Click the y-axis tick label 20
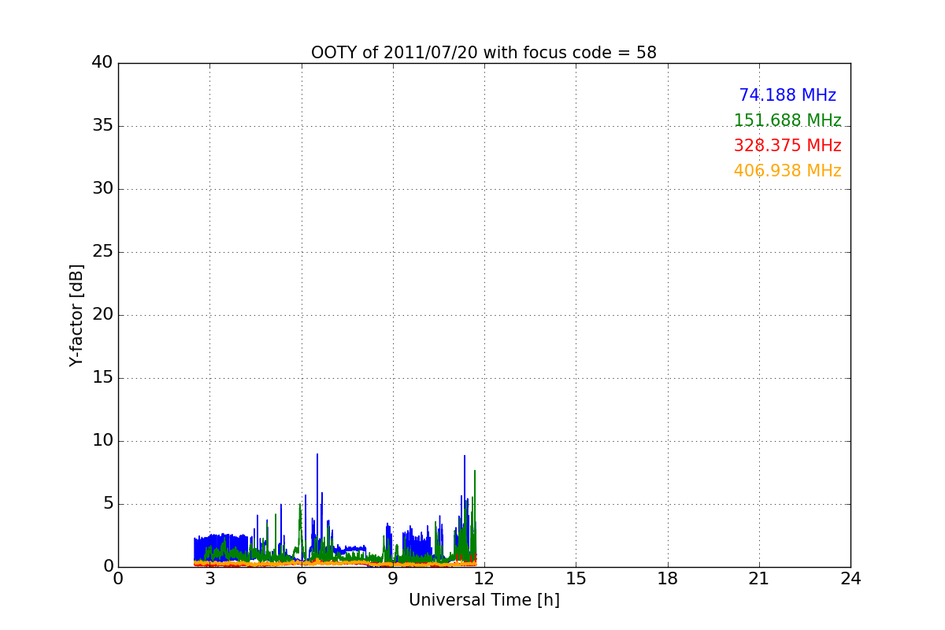945x630 pixels. [x=102, y=315]
